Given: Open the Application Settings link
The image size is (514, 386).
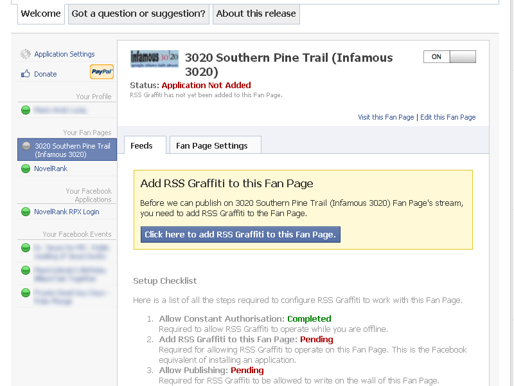Looking at the screenshot, I should (64, 54).
